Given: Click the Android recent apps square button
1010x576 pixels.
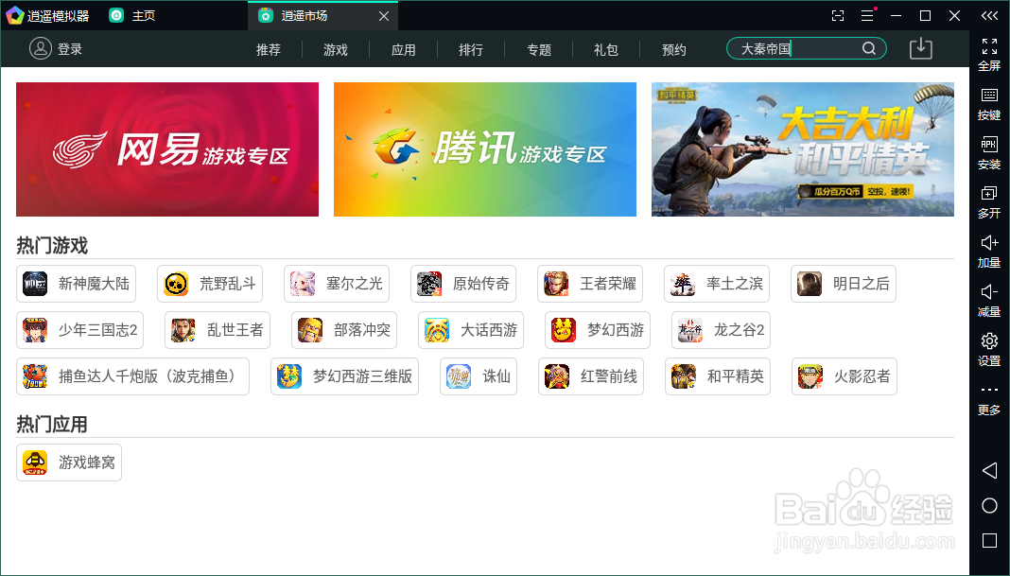Looking at the screenshot, I should [989, 541].
